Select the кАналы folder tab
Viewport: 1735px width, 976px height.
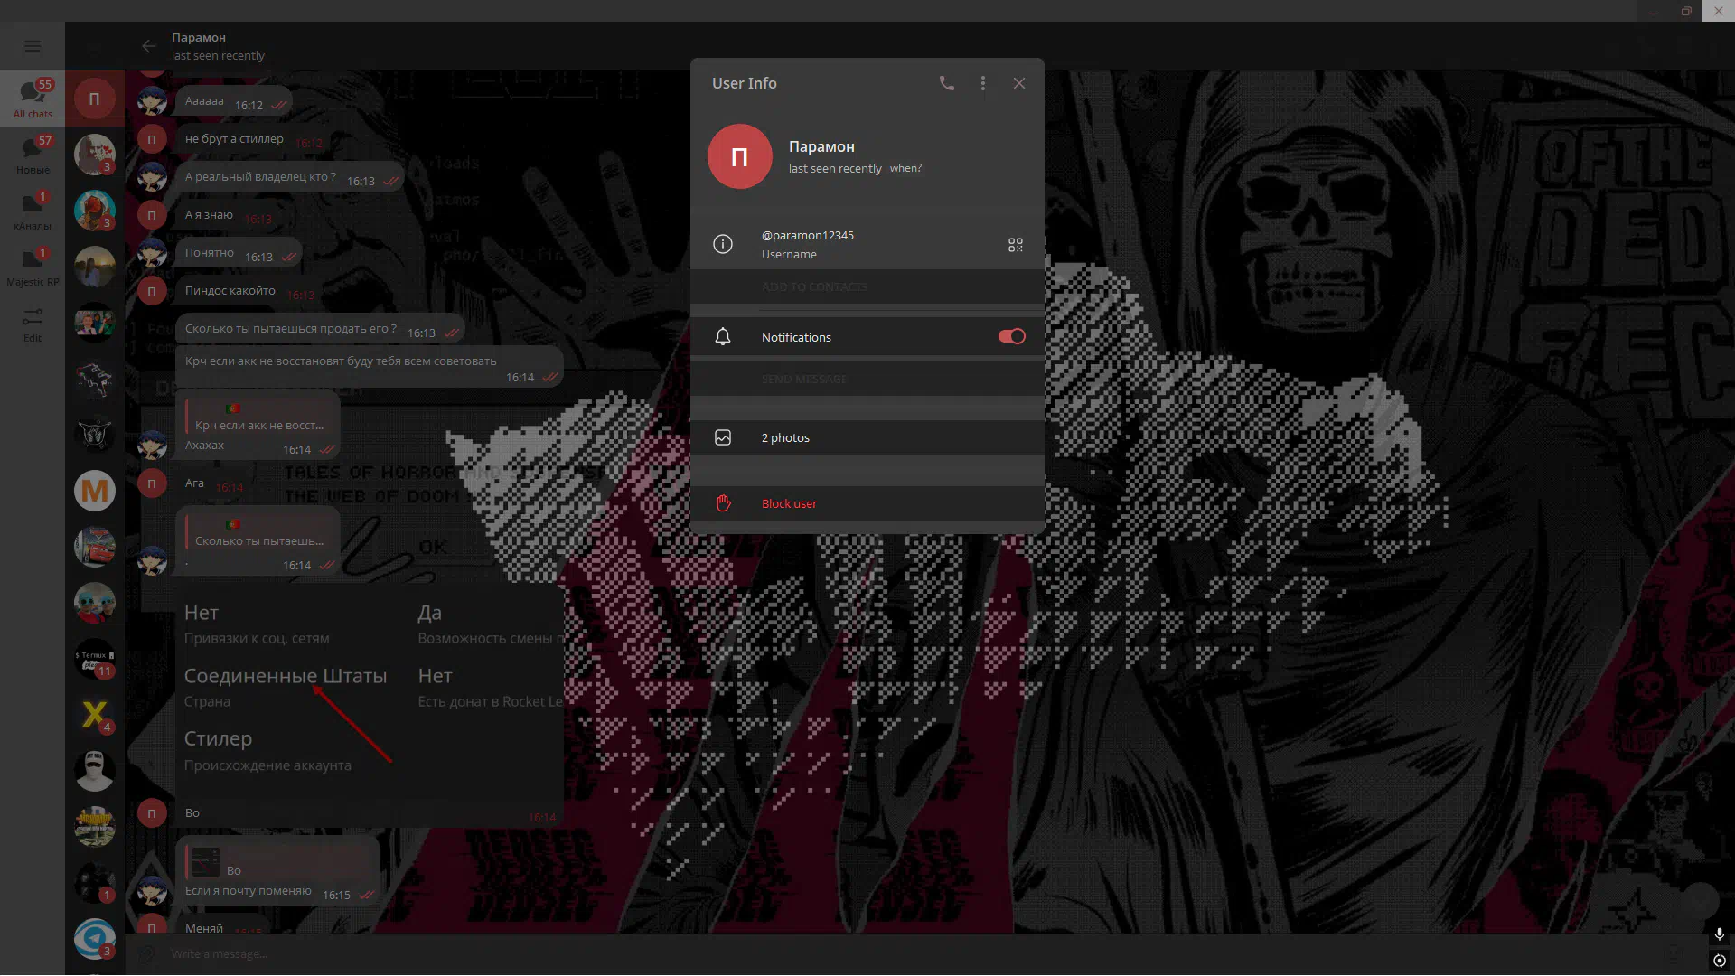point(33,210)
